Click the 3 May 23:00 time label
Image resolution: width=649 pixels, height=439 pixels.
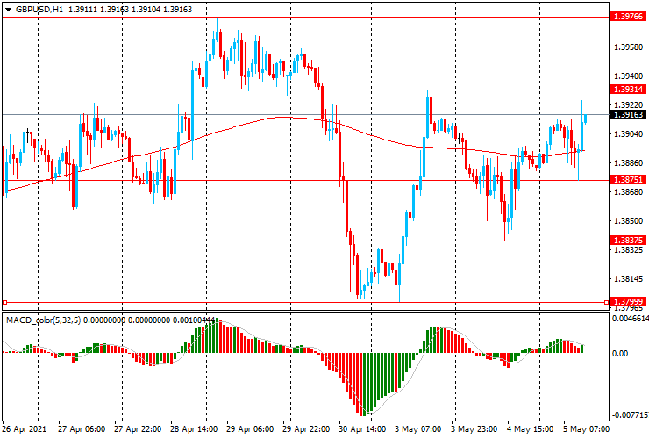pos(474,428)
